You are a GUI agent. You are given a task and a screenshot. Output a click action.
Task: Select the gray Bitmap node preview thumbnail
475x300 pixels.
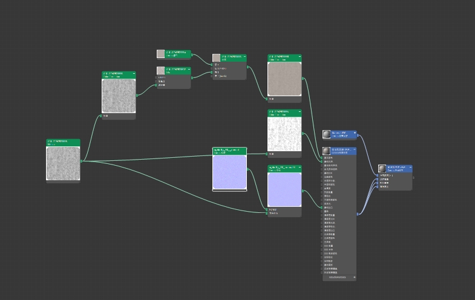(63, 163)
